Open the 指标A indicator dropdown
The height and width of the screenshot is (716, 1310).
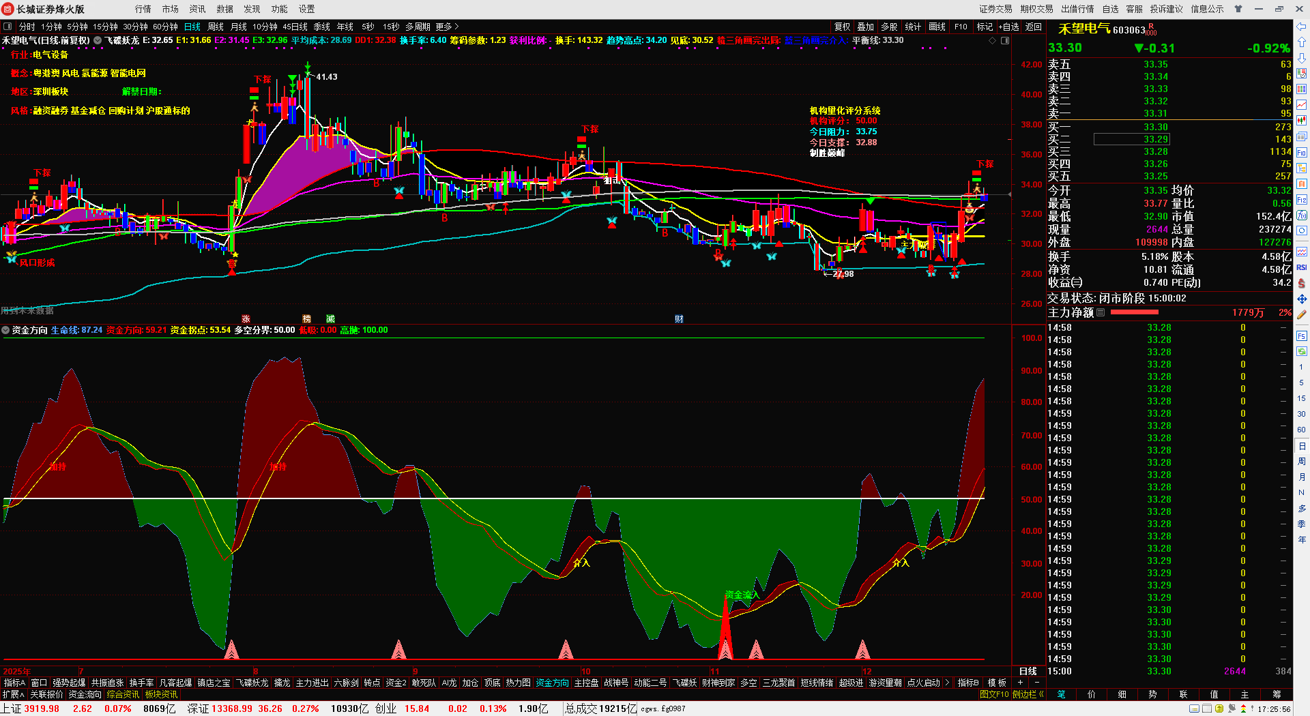click(x=14, y=683)
